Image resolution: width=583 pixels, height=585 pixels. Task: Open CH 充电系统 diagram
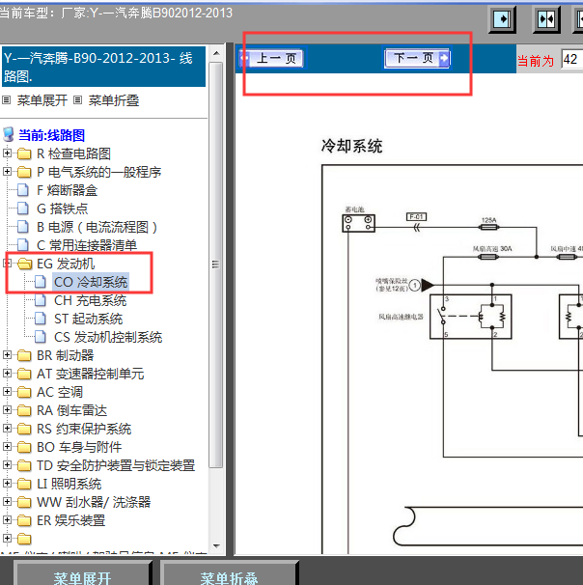90,300
